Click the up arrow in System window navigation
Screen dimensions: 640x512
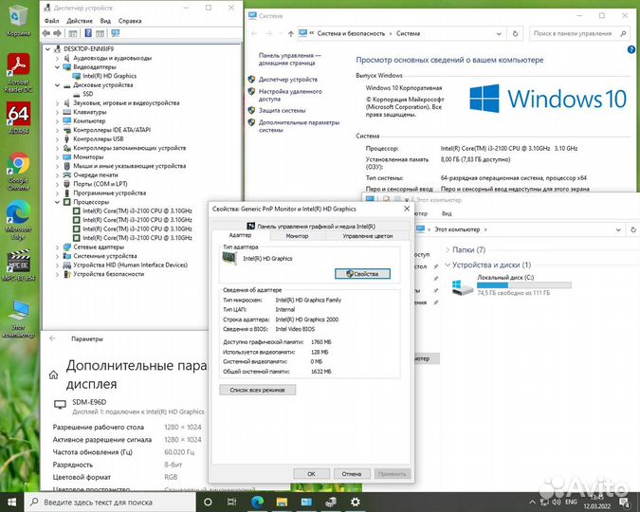[291, 34]
